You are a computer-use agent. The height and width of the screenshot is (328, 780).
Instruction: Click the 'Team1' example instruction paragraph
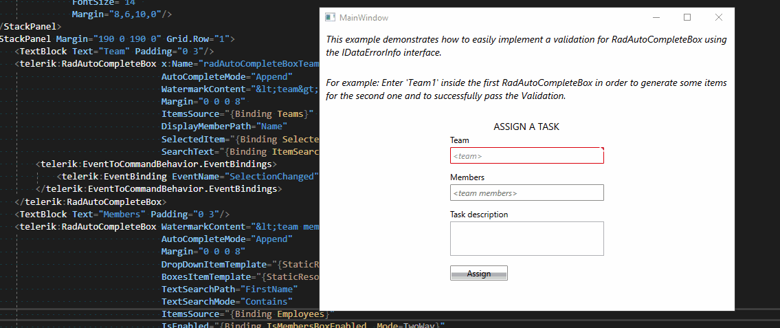(x=526, y=89)
